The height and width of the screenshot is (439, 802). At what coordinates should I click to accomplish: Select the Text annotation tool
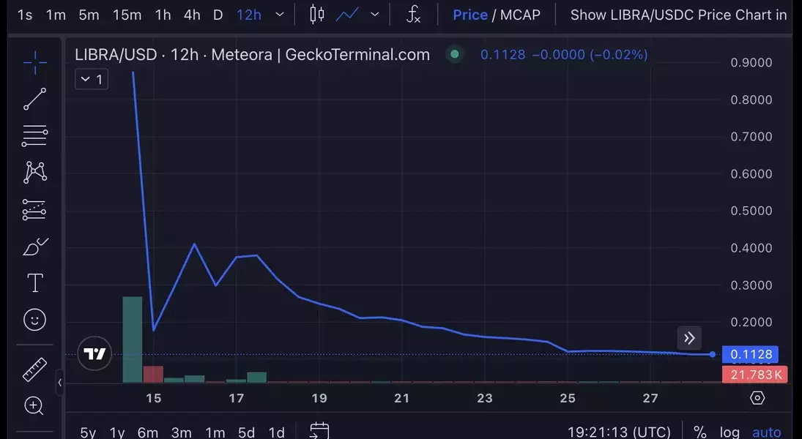(34, 282)
